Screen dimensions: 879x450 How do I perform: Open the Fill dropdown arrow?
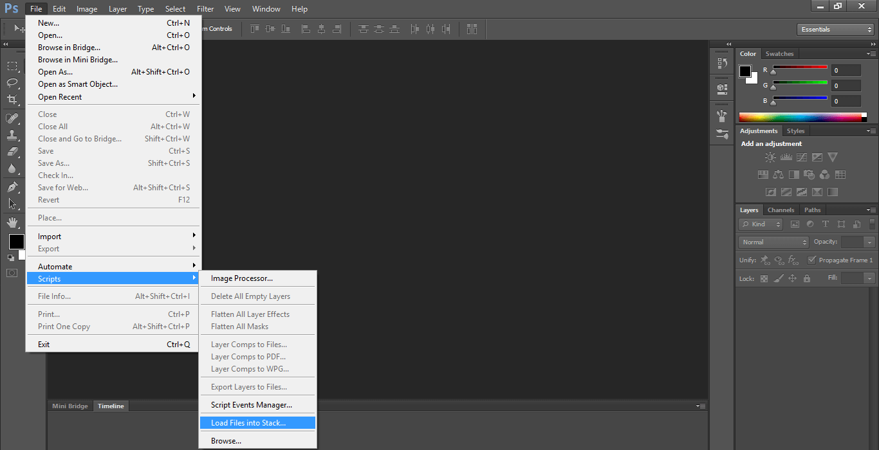click(x=869, y=278)
